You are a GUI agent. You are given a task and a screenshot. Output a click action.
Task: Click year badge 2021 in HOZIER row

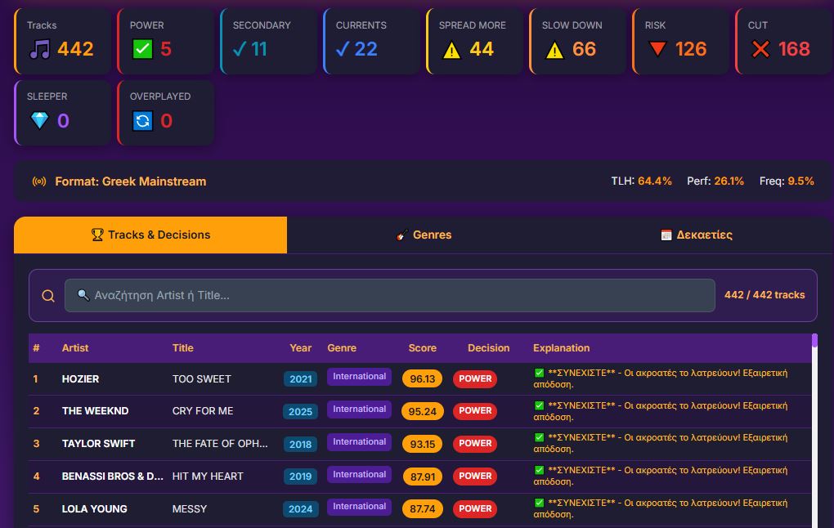(x=301, y=379)
